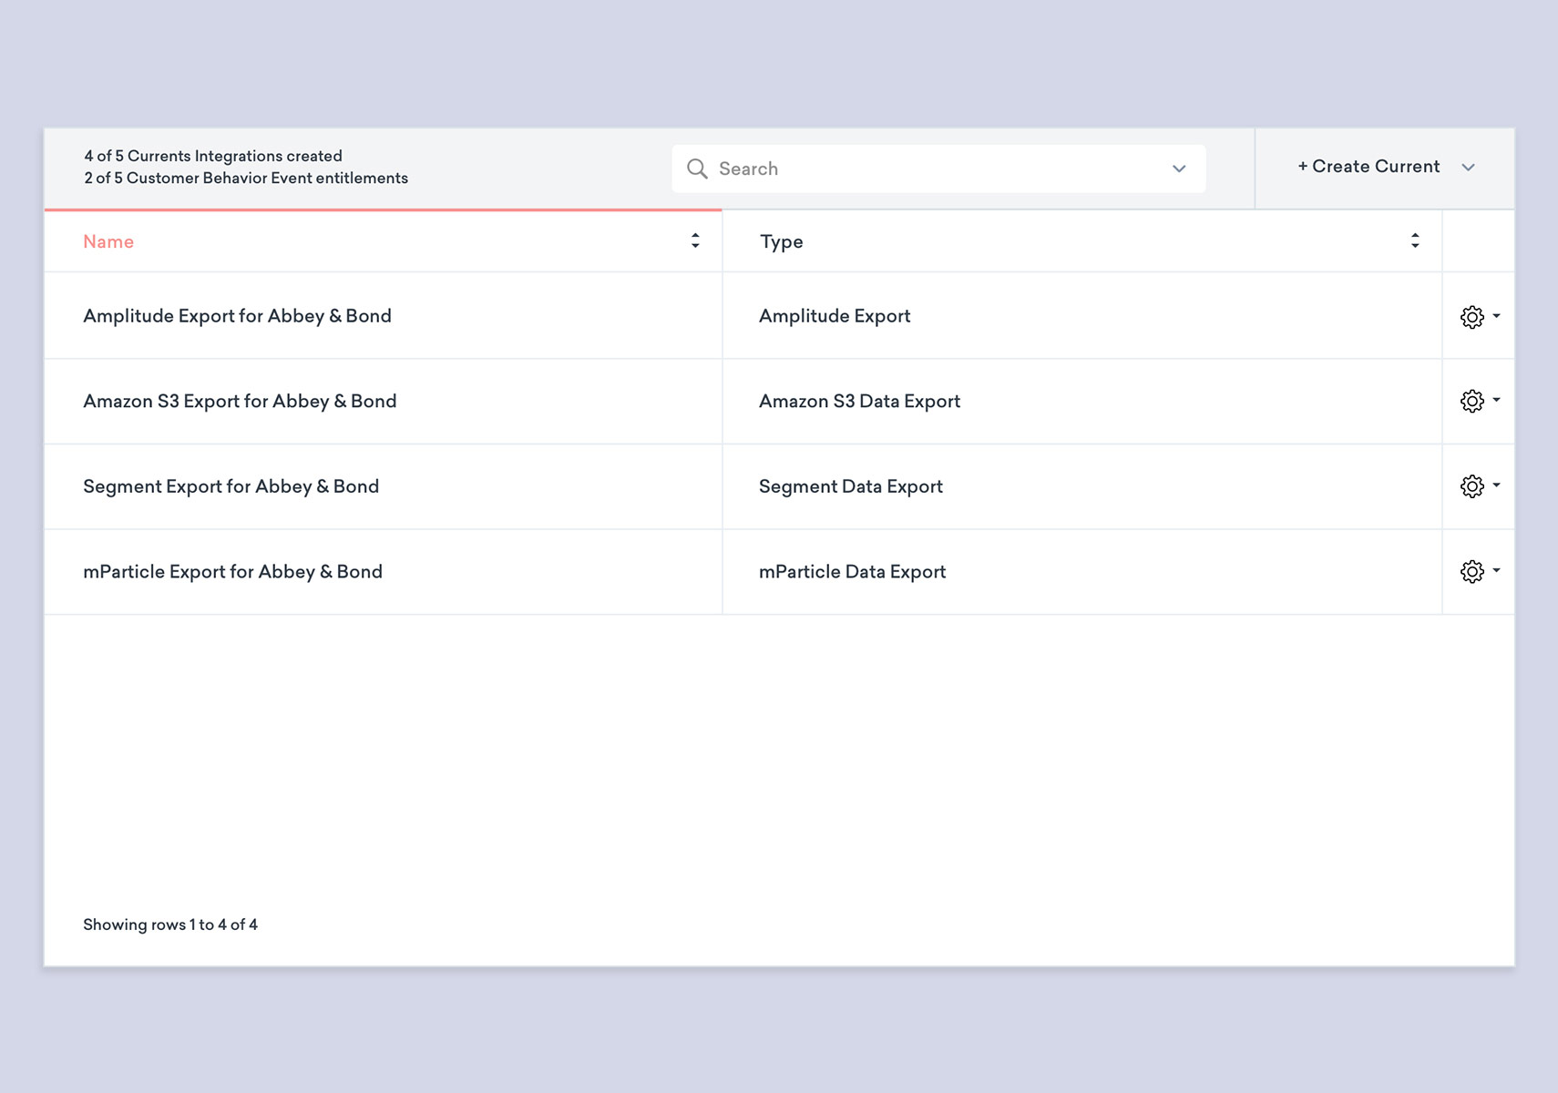Open gear settings for Amazon S3 row

tap(1471, 402)
